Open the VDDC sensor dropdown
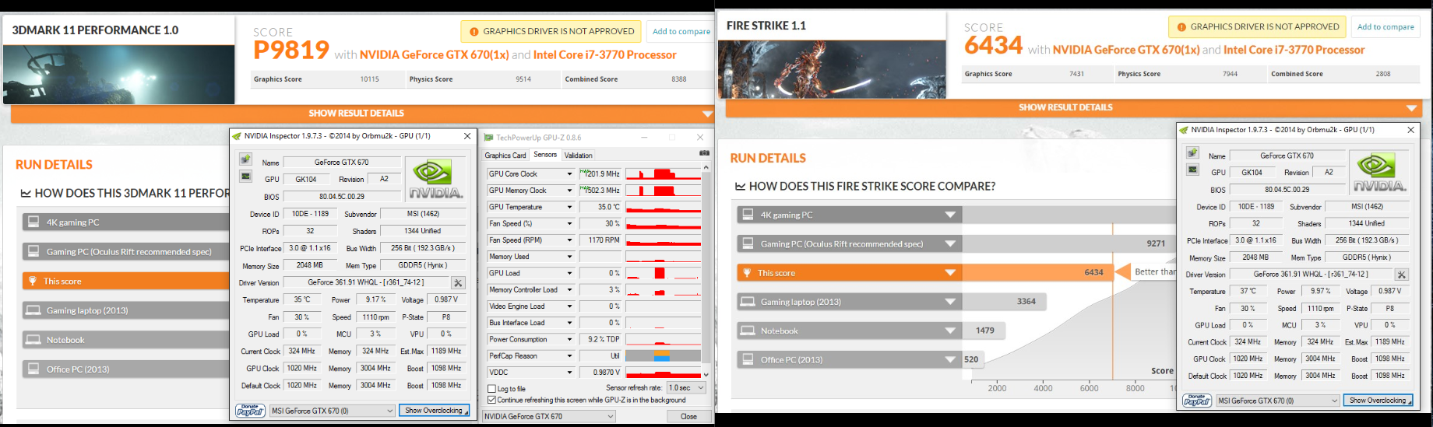The width and height of the screenshot is (1433, 427). [569, 373]
